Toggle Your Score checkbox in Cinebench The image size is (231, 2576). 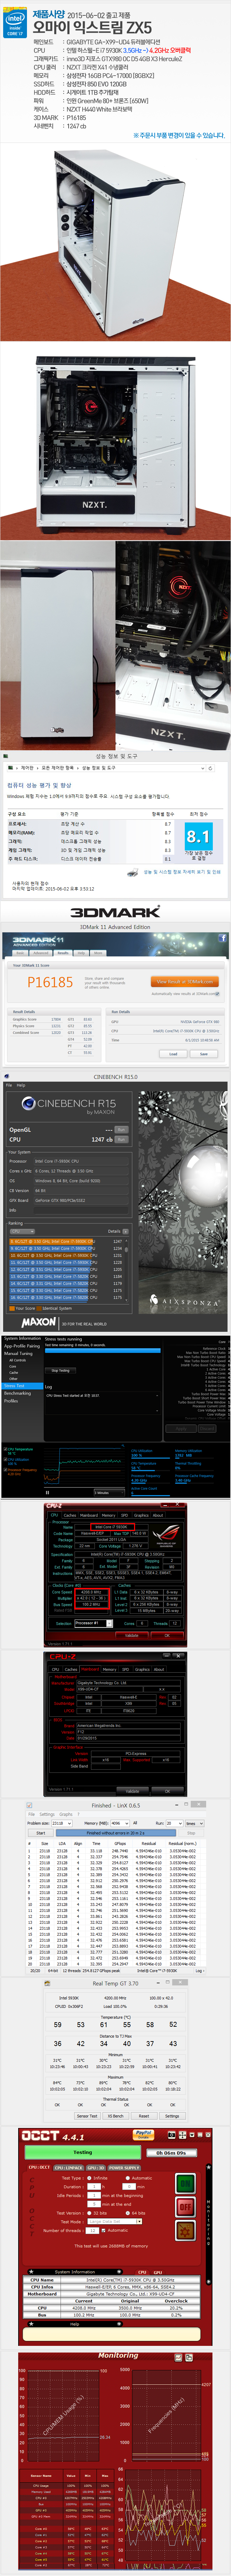12,1308
